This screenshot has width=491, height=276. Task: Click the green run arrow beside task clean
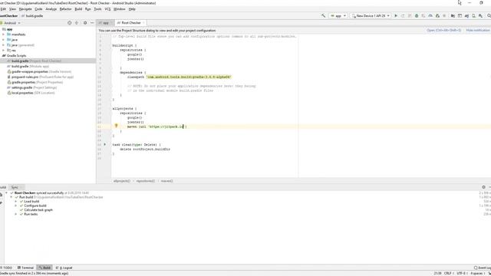[x=105, y=145]
